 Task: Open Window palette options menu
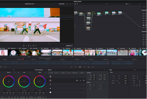(x=107, y=70)
